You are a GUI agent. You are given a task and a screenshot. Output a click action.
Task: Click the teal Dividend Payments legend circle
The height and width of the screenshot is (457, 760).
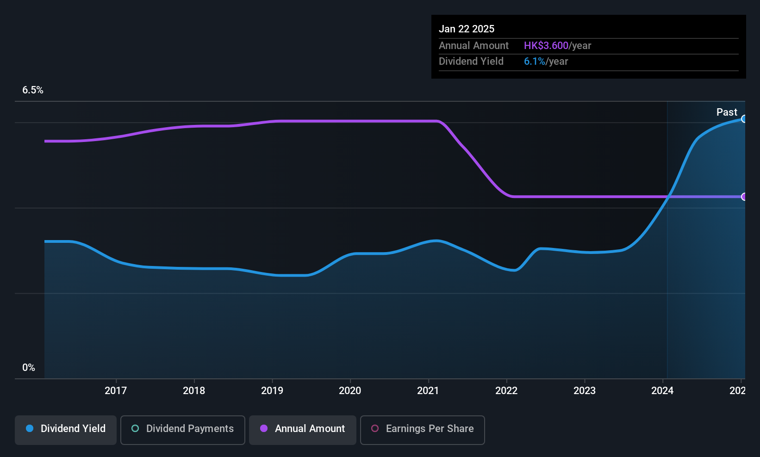135,428
